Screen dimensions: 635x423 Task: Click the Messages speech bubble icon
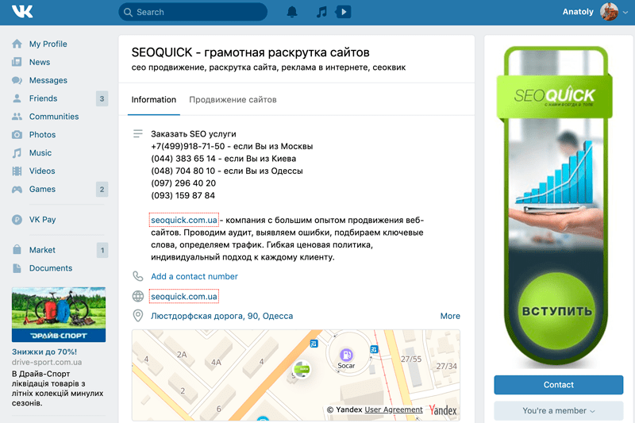(17, 80)
